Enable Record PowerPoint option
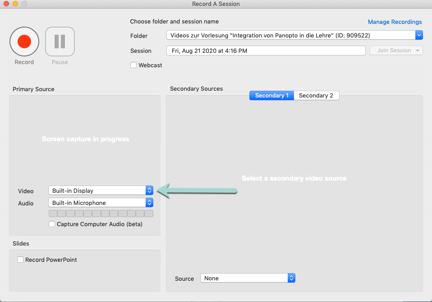432x302 pixels. [x=20, y=260]
